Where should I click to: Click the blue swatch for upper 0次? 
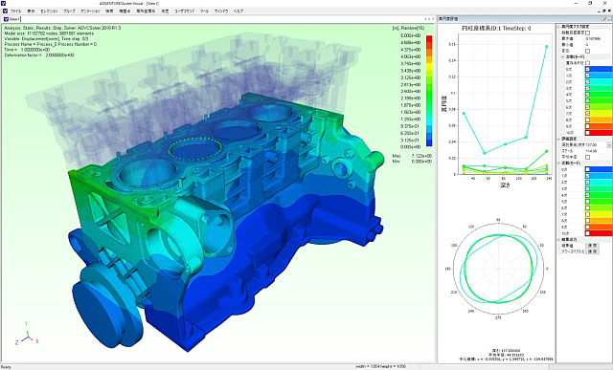click(x=602, y=70)
